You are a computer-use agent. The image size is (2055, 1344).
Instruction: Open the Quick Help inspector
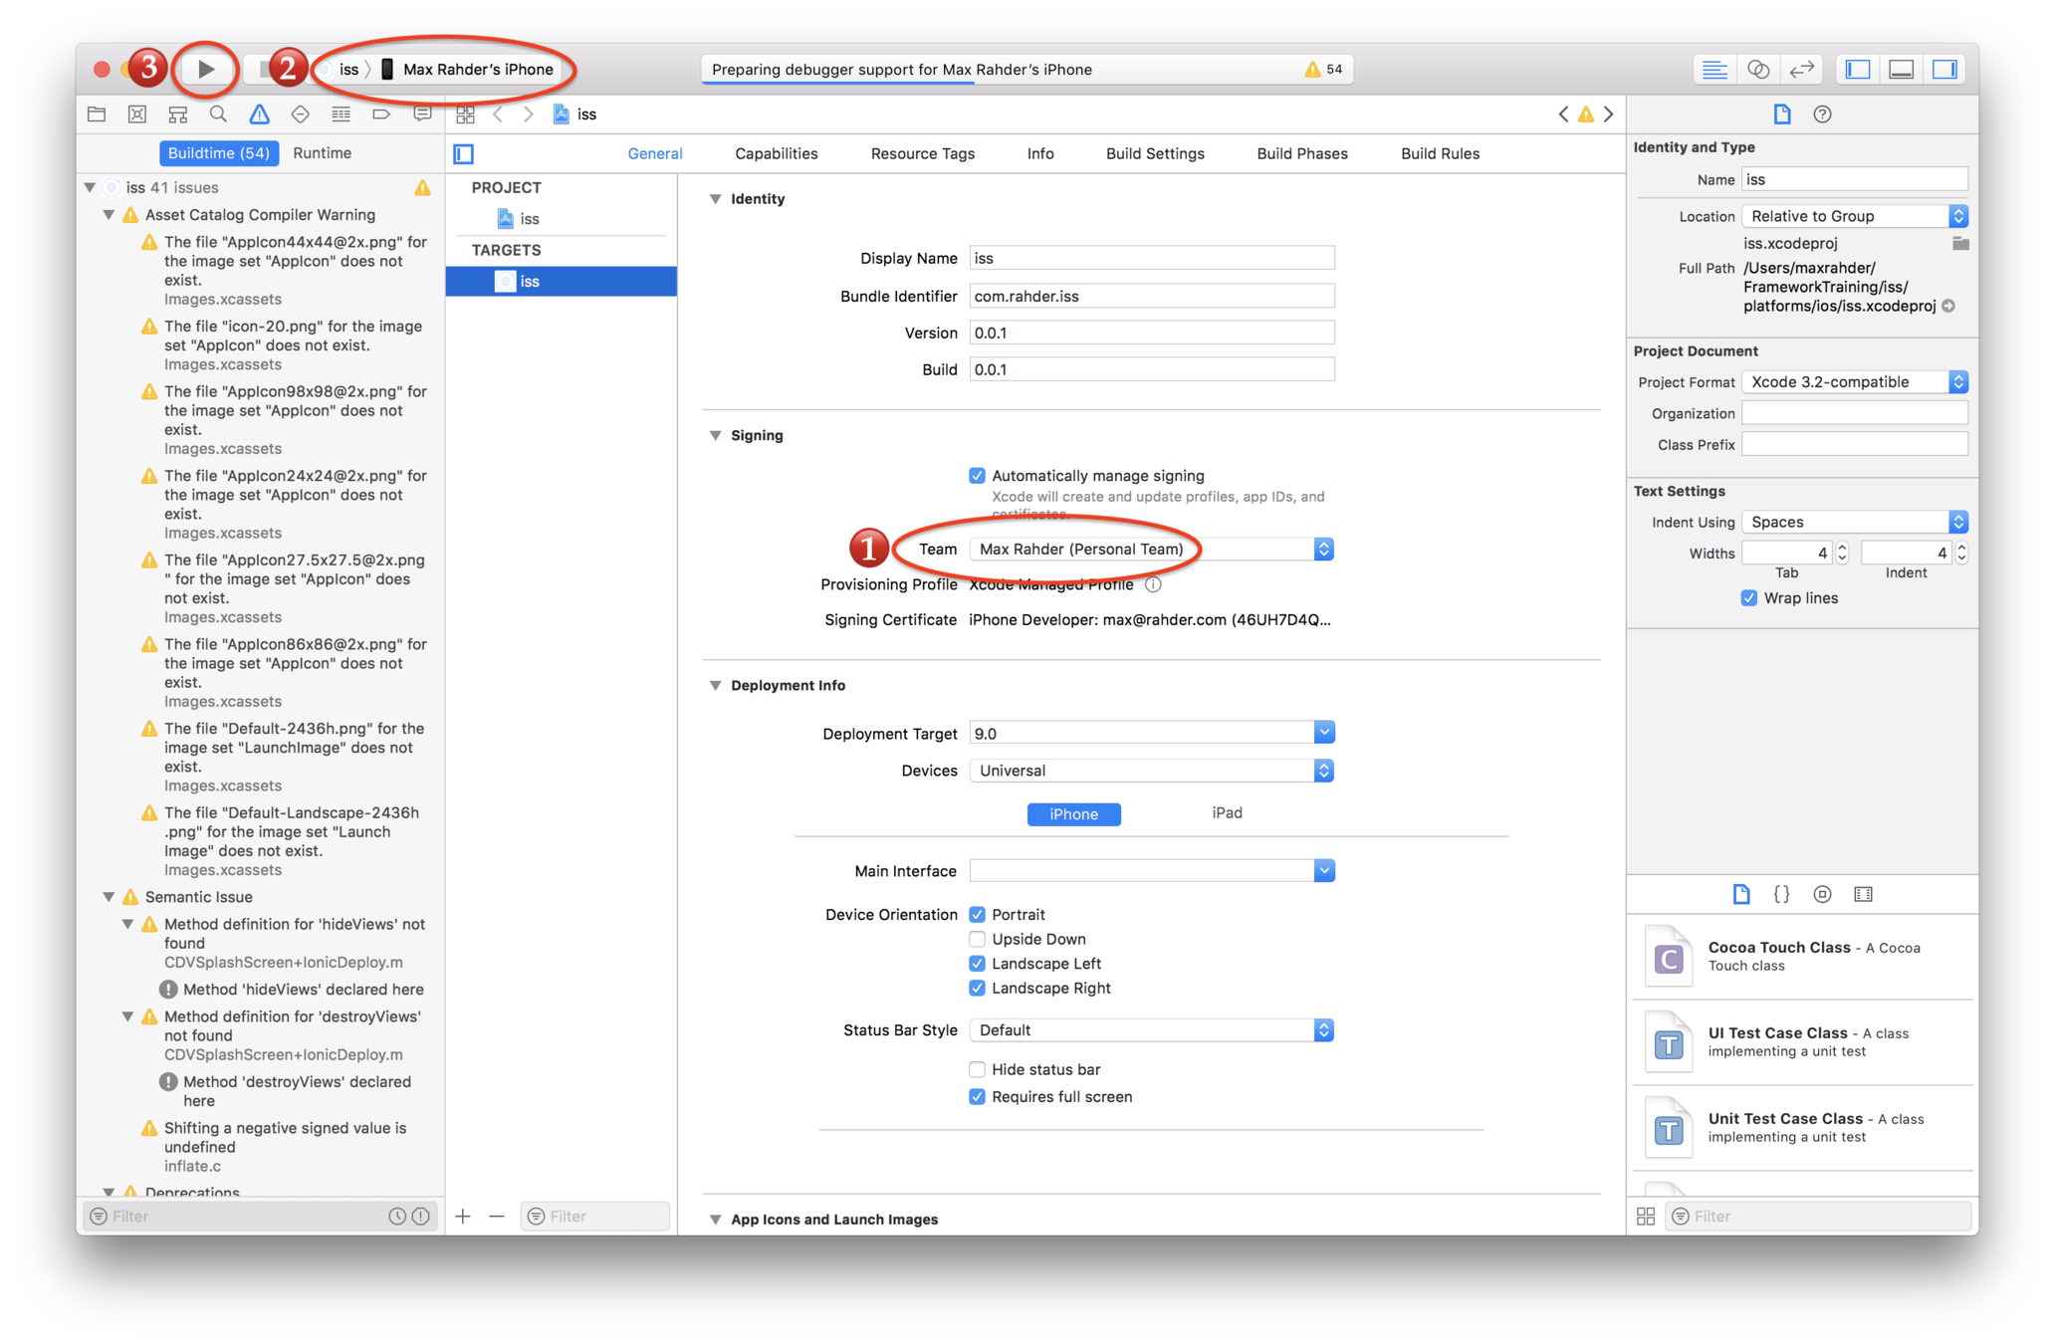pos(1822,114)
